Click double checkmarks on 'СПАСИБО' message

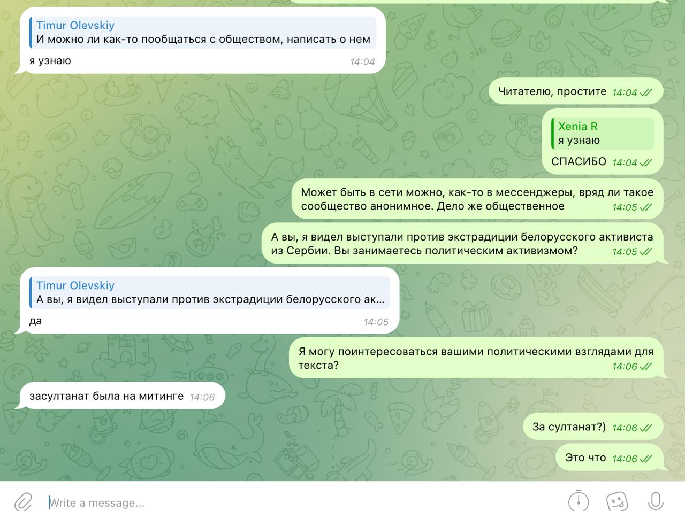coord(646,162)
